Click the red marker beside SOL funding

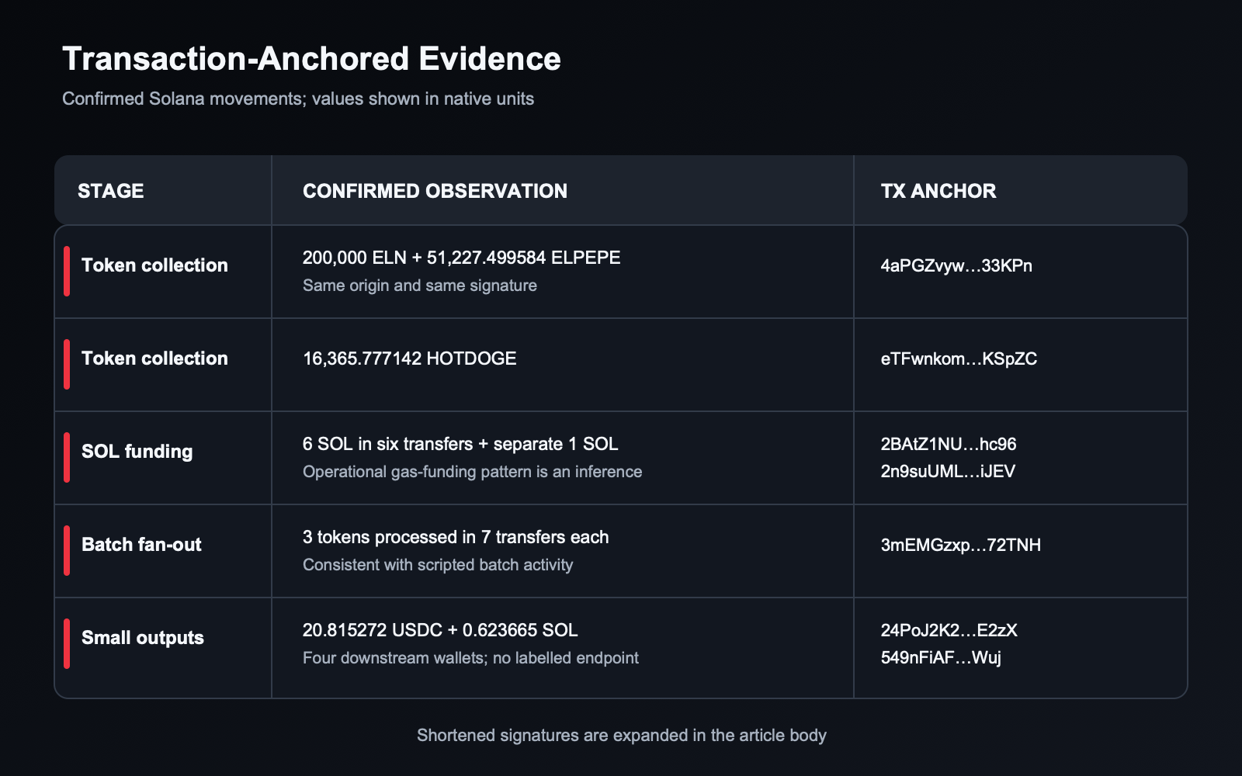click(67, 458)
